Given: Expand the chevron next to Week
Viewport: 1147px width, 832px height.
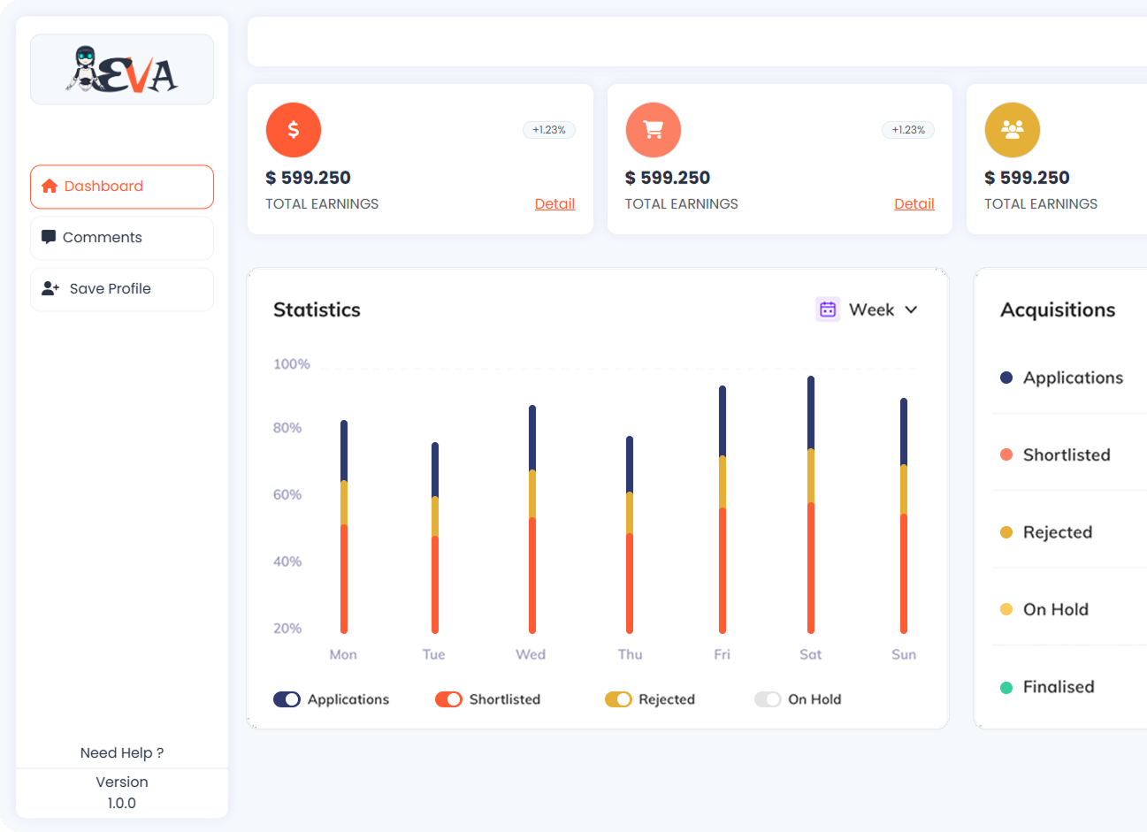Looking at the screenshot, I should [x=911, y=309].
